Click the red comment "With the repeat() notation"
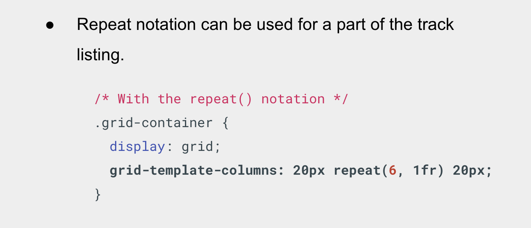Image resolution: width=531 pixels, height=228 pixels. 221,99
